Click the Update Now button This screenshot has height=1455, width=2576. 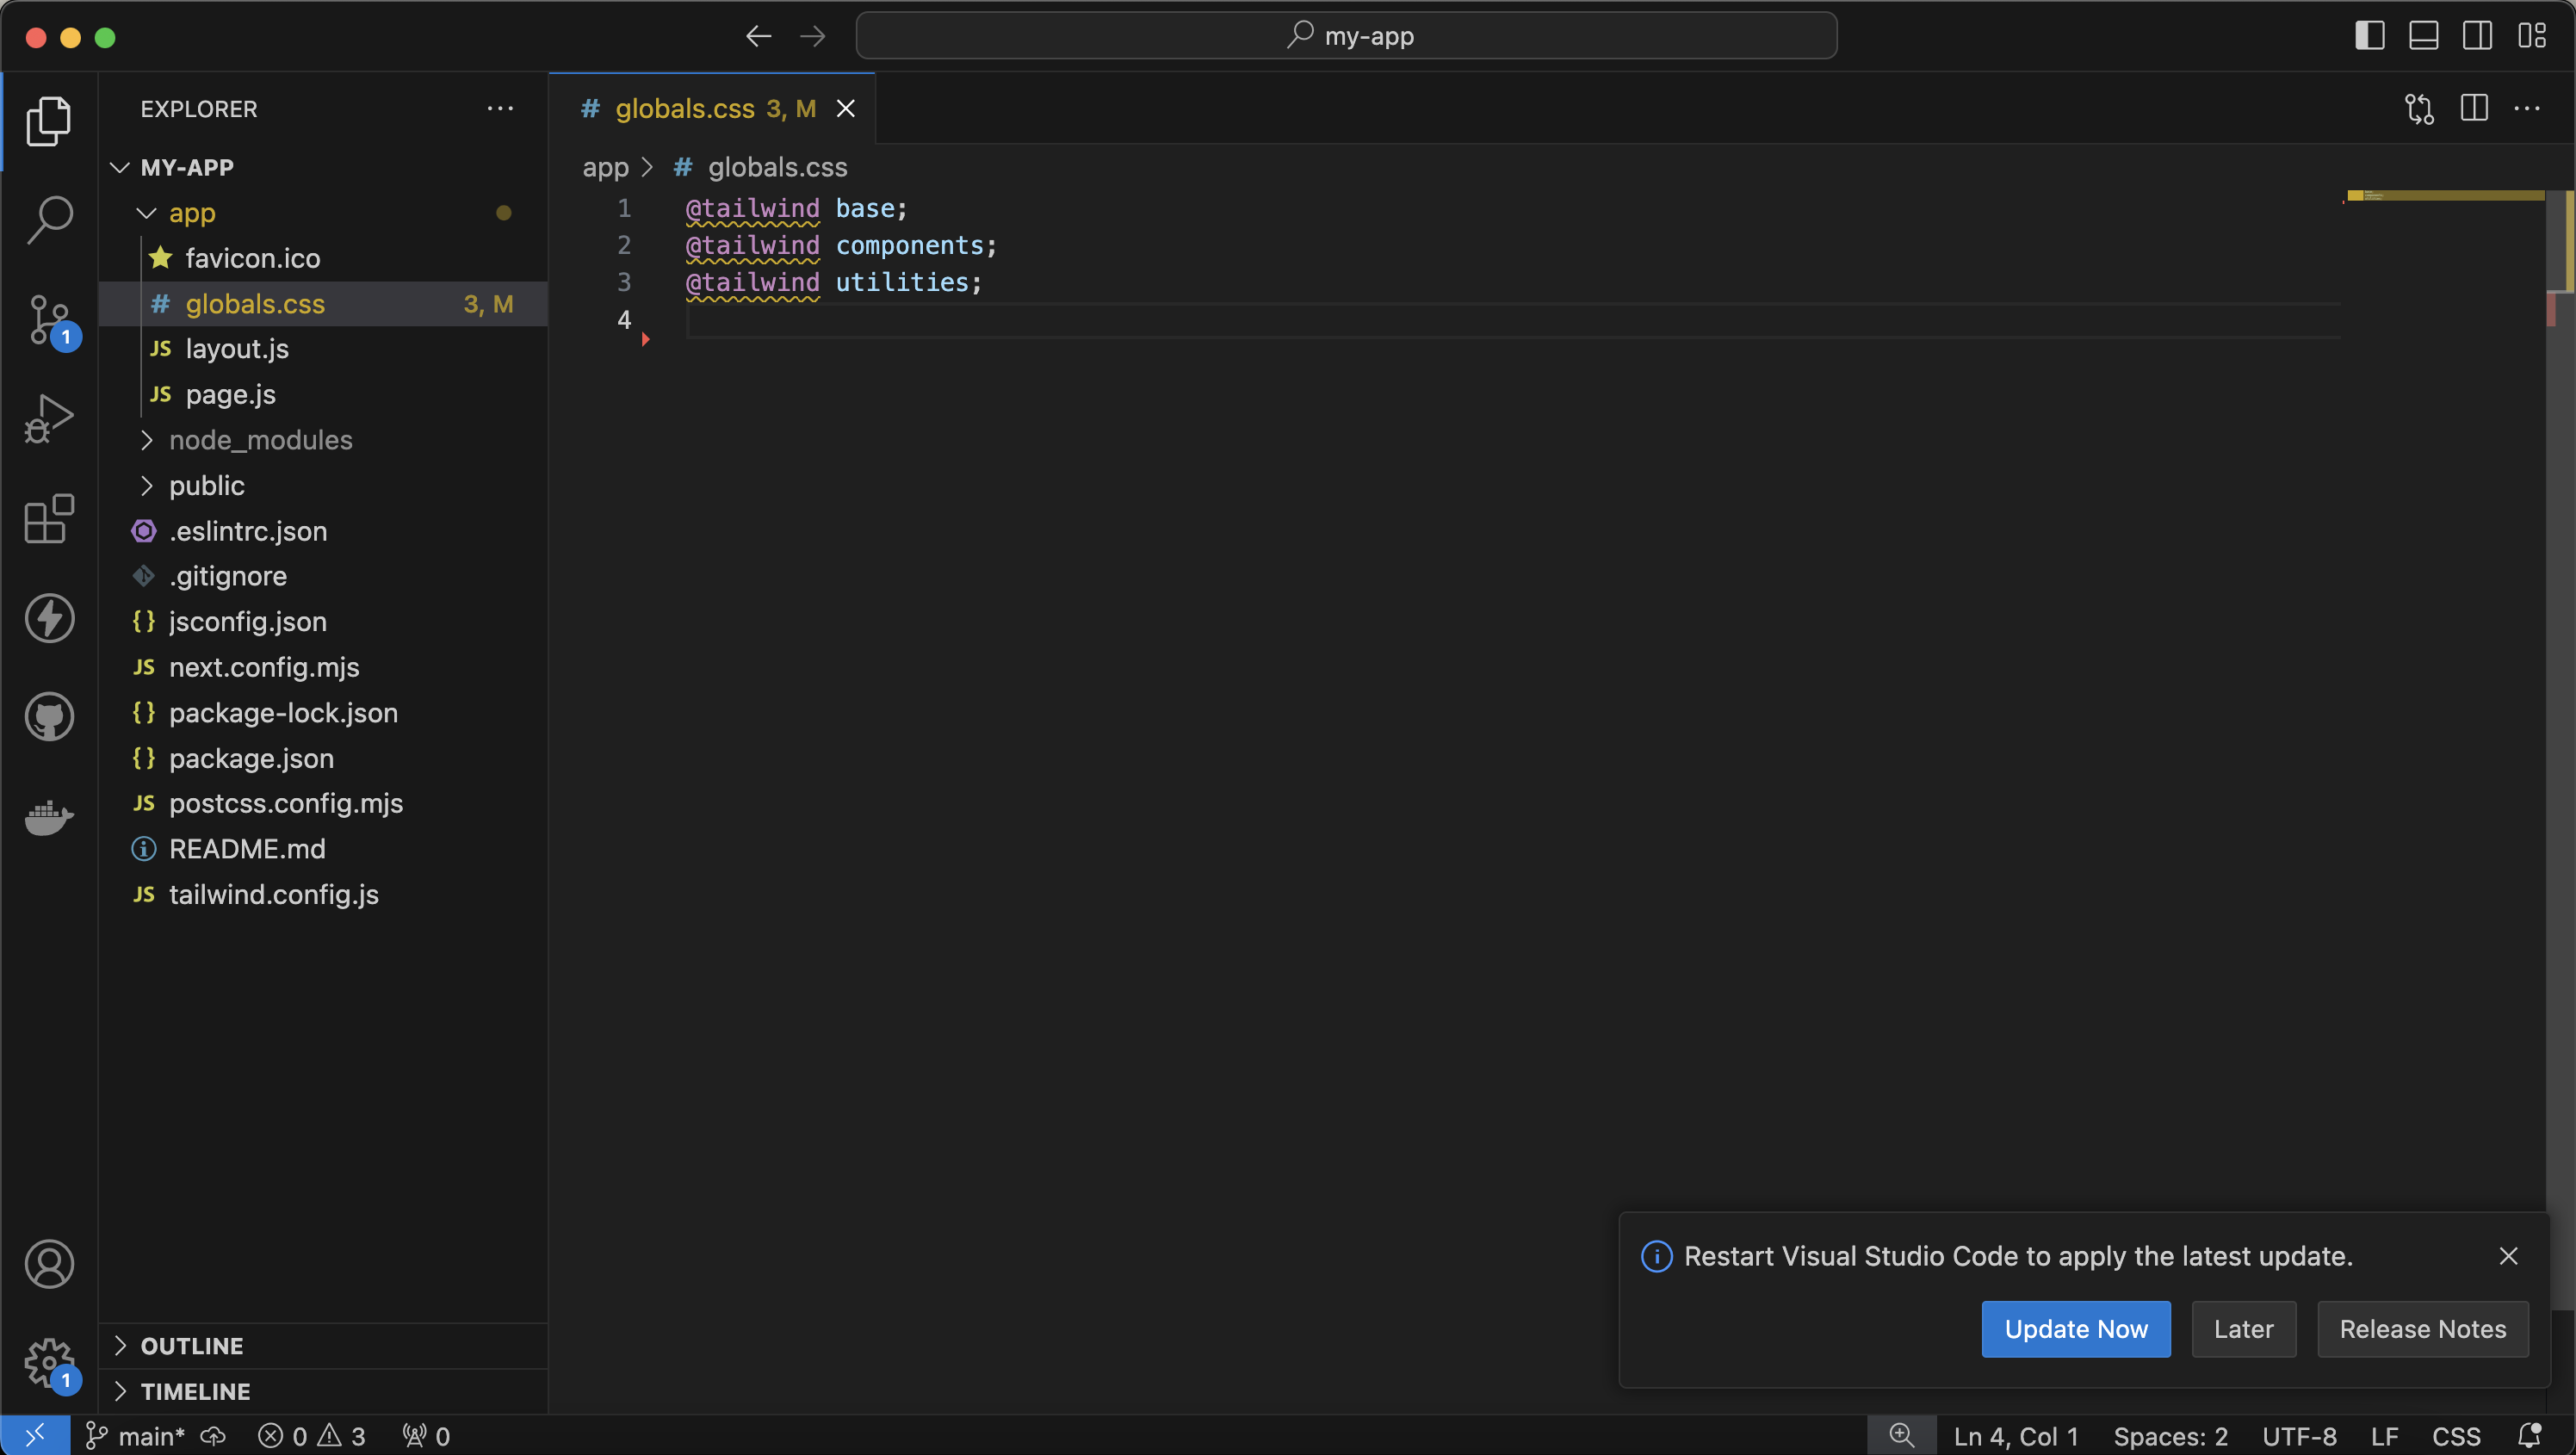click(2075, 1329)
